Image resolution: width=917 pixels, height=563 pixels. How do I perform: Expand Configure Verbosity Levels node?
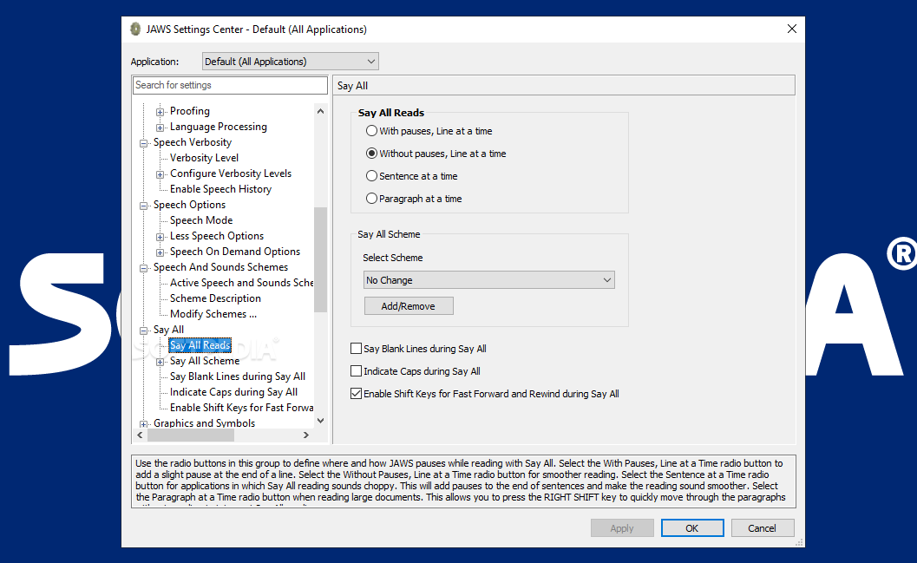point(160,174)
